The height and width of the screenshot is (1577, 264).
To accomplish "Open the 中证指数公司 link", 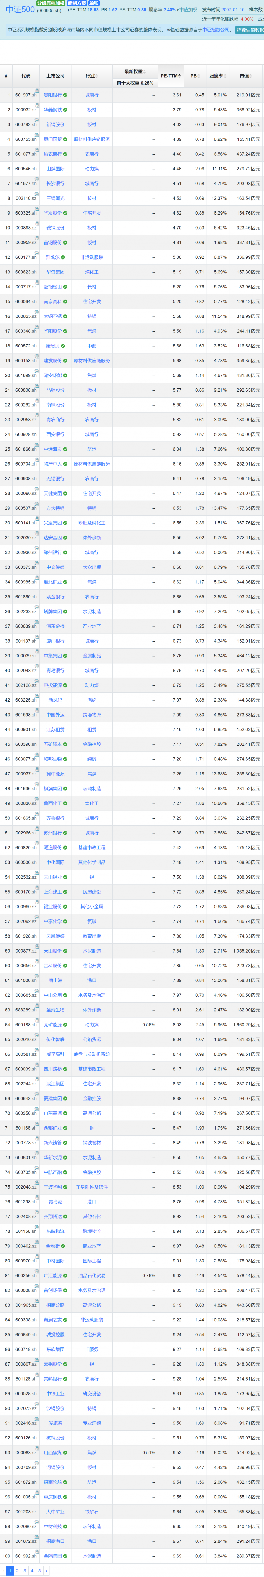I will pyautogui.click(x=216, y=29).
